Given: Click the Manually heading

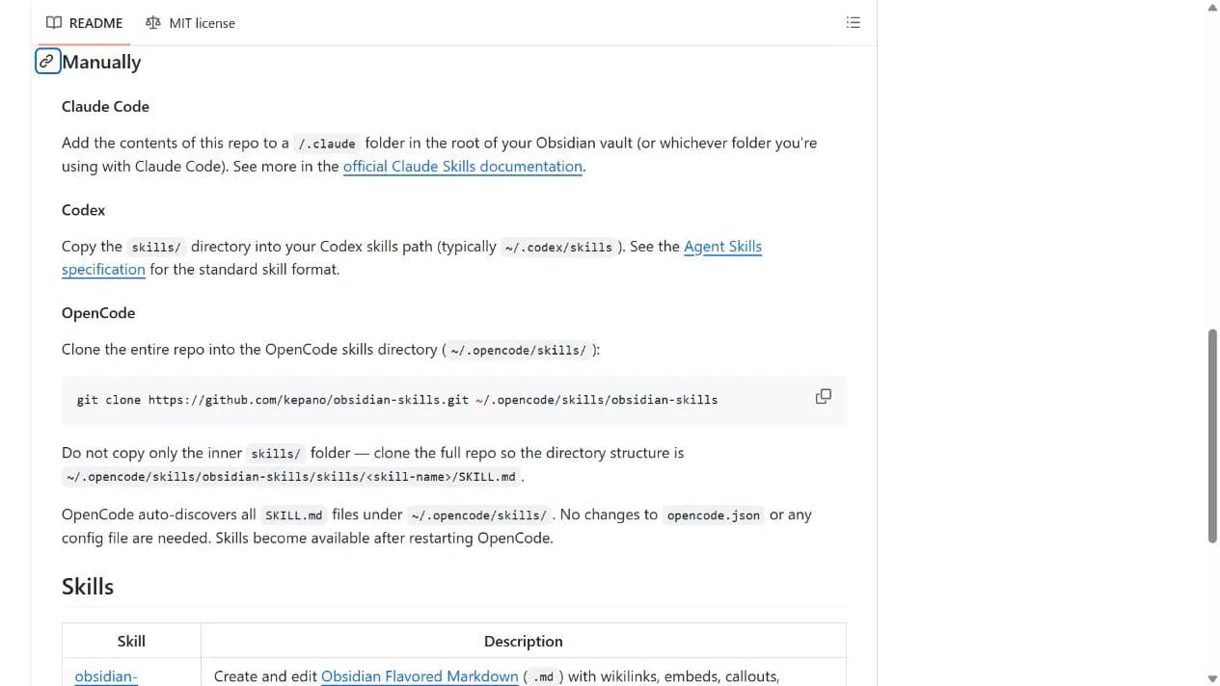Looking at the screenshot, I should tap(101, 62).
